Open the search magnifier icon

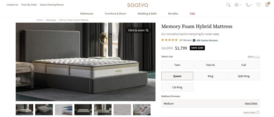[x=229, y=5]
